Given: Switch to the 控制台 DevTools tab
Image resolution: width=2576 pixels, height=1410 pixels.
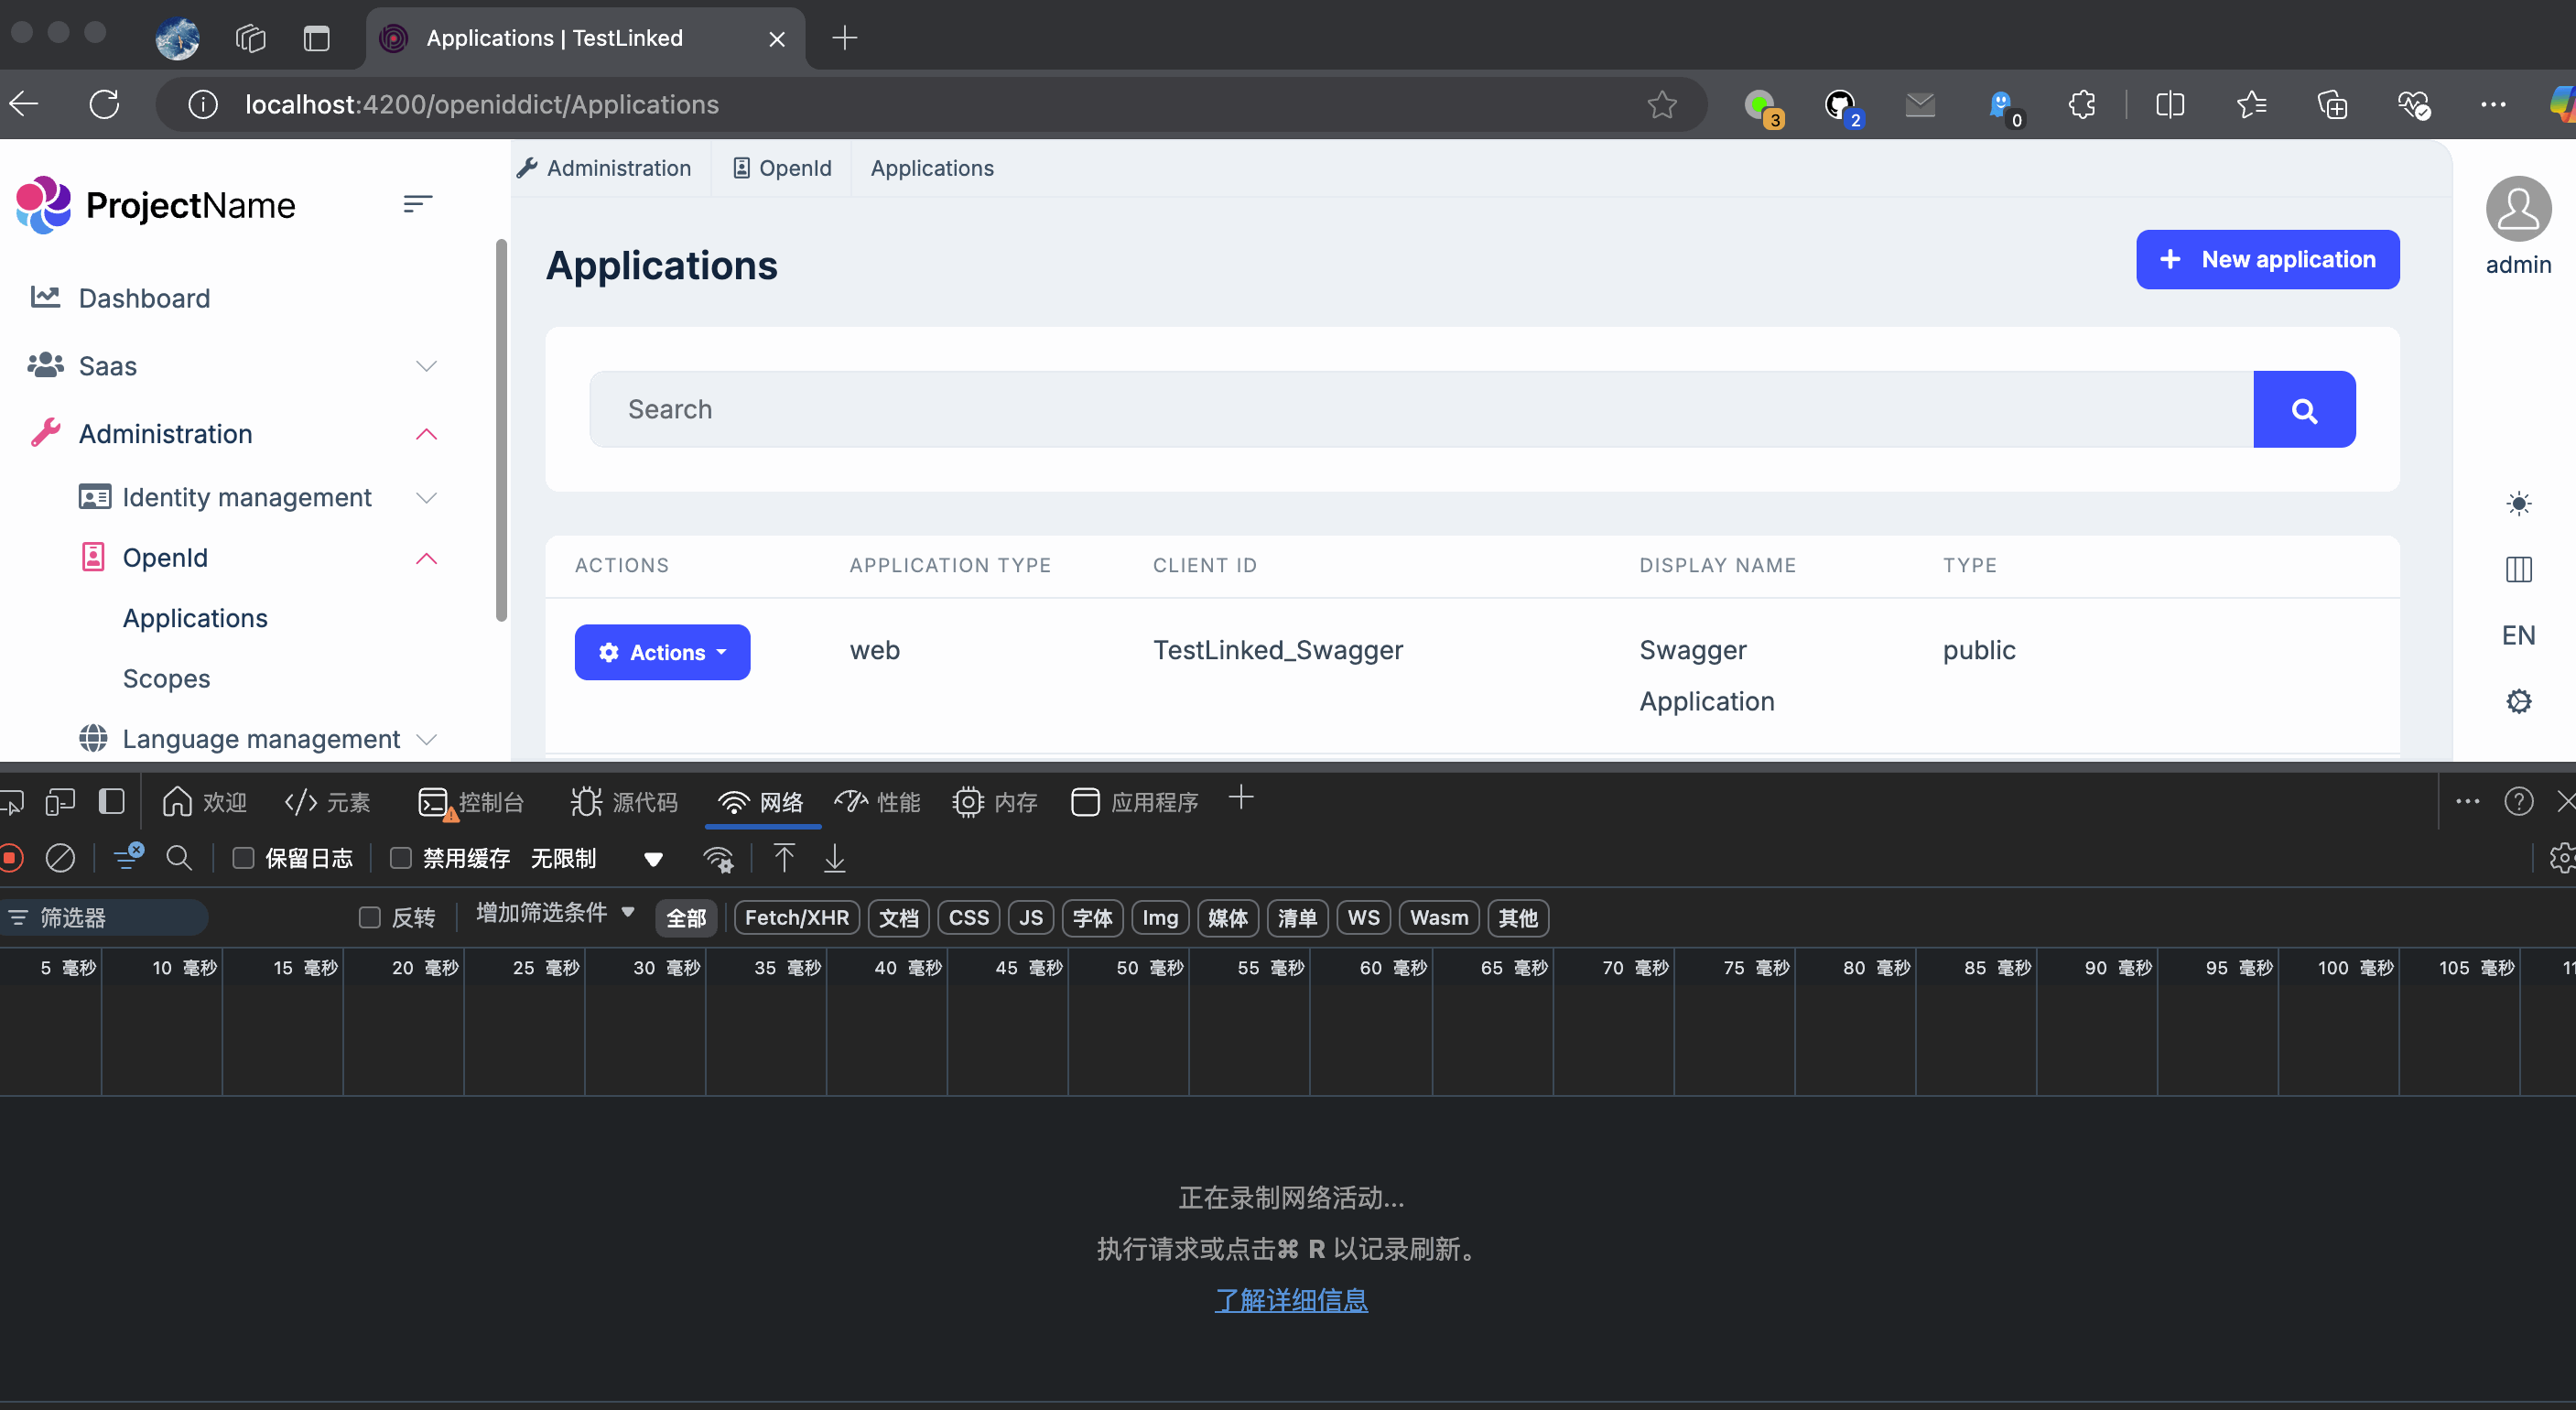Looking at the screenshot, I should (x=471, y=802).
